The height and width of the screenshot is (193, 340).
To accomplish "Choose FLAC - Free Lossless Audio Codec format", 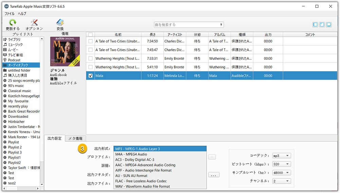I will pyautogui.click(x=160, y=181).
